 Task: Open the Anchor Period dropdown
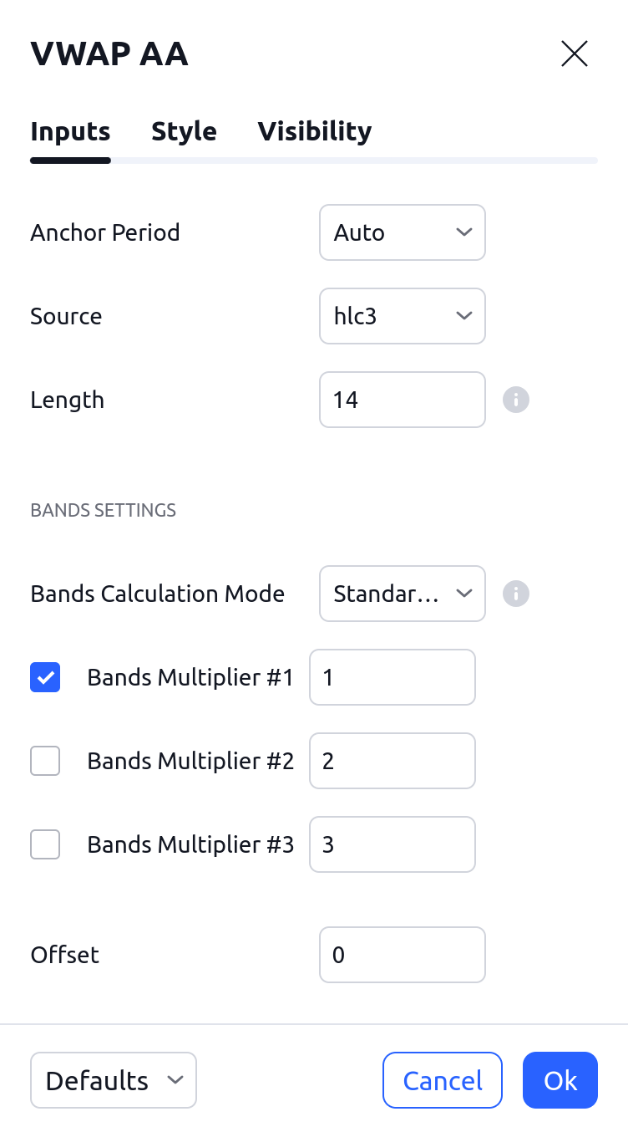coord(402,232)
